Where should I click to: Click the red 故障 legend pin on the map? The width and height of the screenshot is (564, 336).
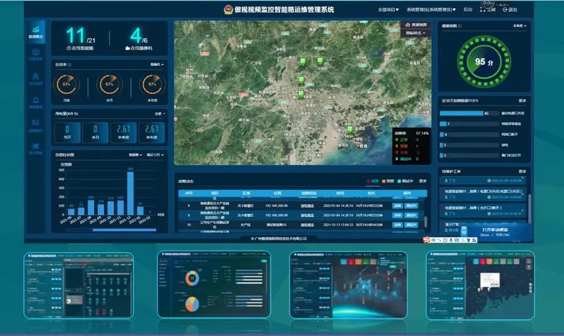(397, 152)
